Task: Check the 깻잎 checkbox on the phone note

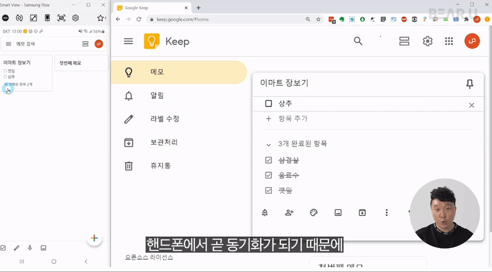Action: (x=5, y=71)
